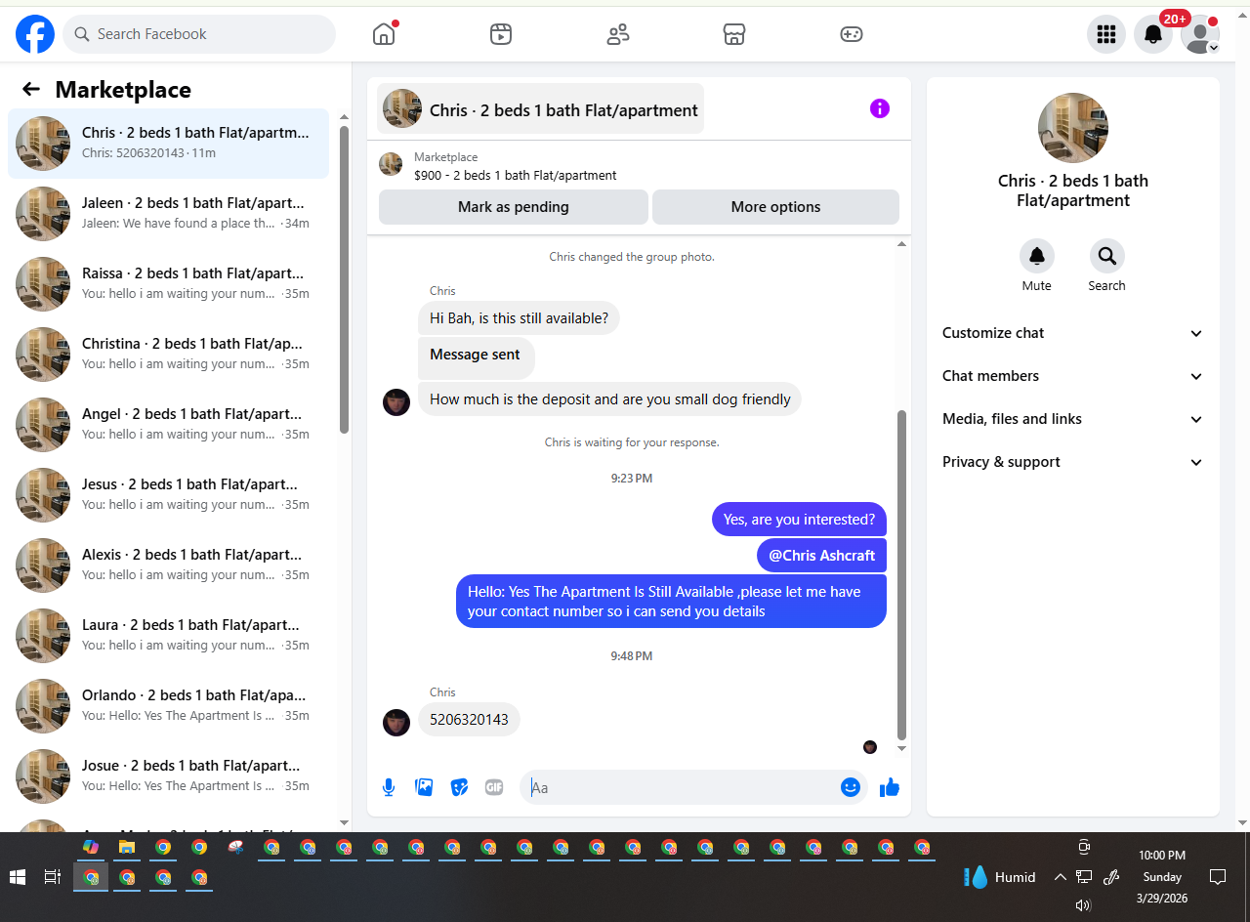
Task: Click the network tray icon
Action: click(1084, 877)
